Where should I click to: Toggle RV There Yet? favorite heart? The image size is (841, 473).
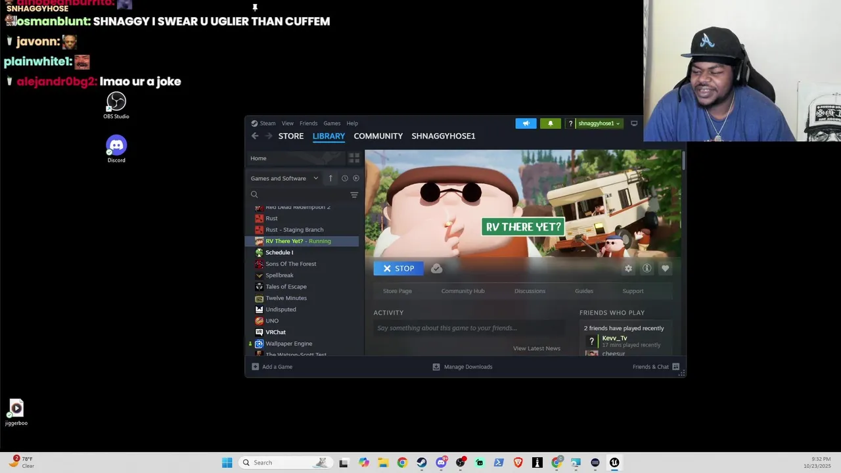(665, 268)
